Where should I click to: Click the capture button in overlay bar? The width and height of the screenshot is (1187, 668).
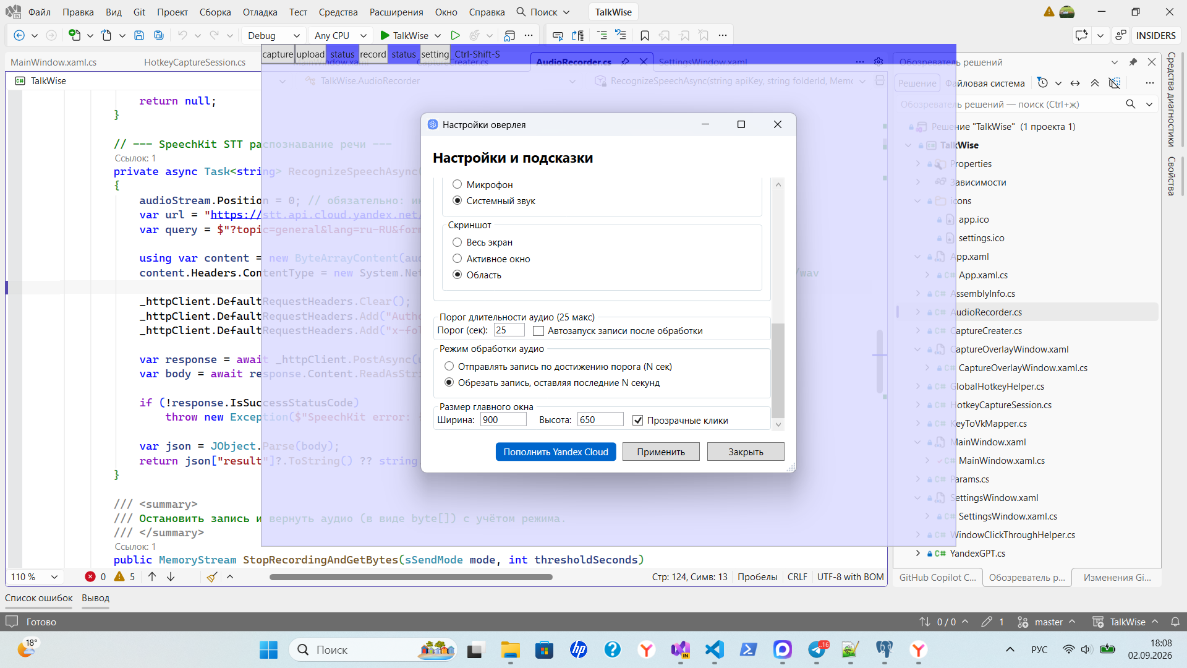tap(278, 54)
